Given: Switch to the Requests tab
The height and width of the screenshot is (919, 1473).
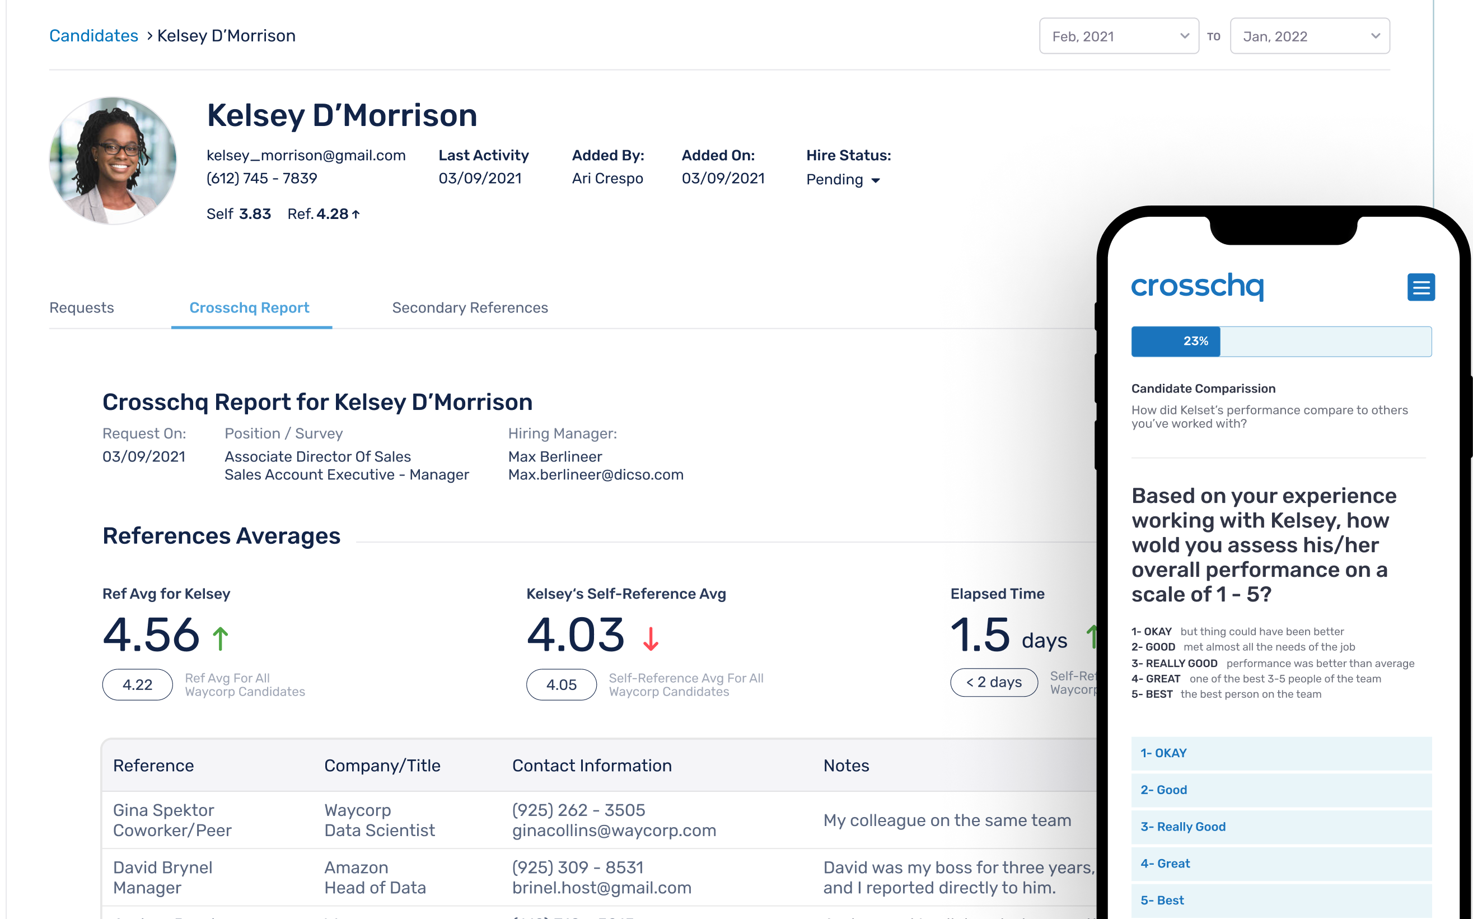Looking at the screenshot, I should (81, 307).
